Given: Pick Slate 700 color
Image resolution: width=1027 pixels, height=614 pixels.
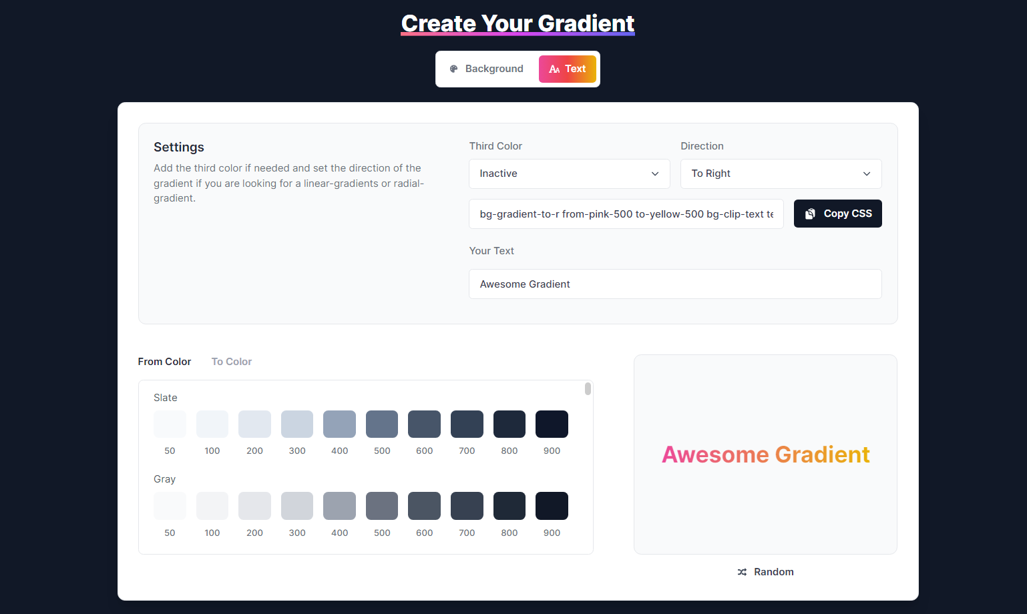Looking at the screenshot, I should pyautogui.click(x=467, y=424).
